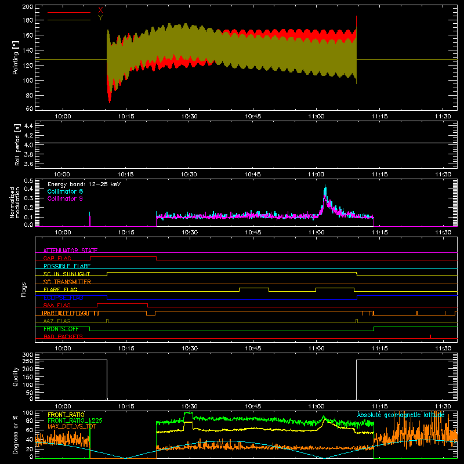Select the 'Energy band: 12-25 keV' label

click(84, 184)
